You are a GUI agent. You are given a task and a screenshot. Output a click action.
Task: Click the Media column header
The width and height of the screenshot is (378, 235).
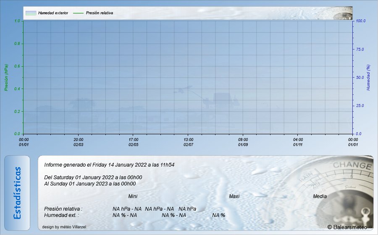click(320, 196)
